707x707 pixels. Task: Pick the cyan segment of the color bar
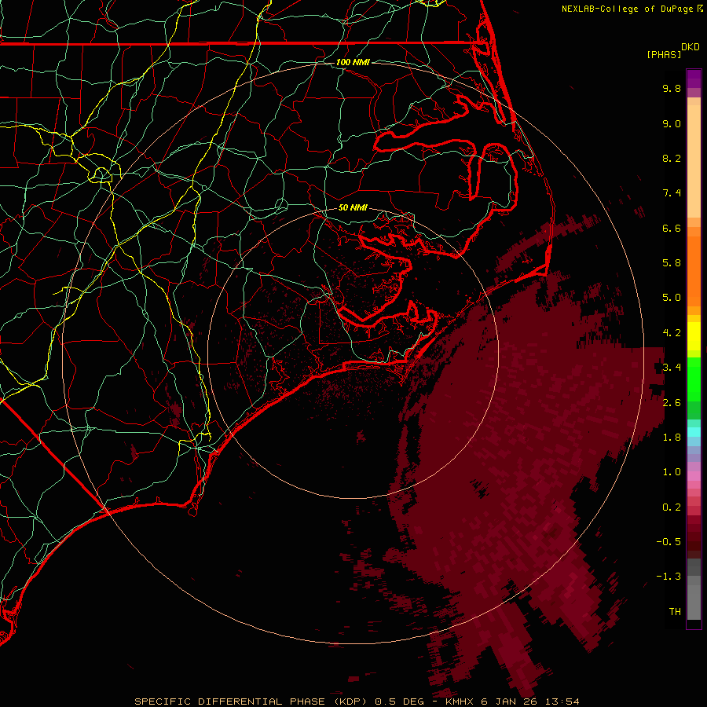click(694, 432)
